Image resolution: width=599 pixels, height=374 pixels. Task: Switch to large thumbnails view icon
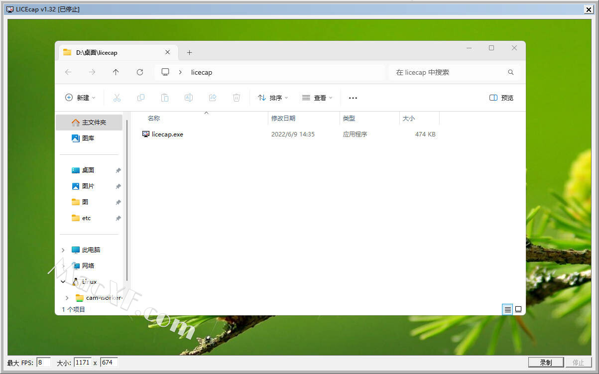point(518,309)
